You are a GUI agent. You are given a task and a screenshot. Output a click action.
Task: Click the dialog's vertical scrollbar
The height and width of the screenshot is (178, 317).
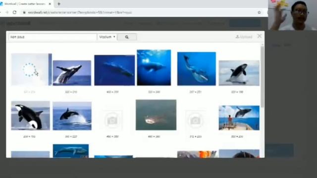point(263,77)
